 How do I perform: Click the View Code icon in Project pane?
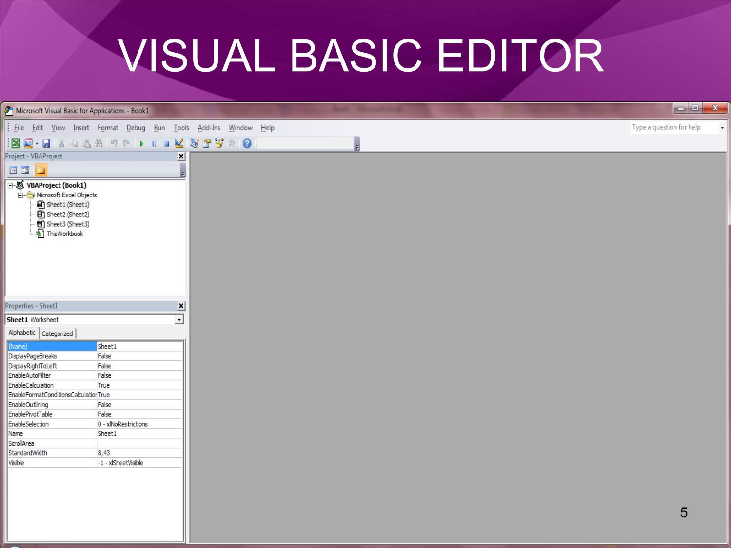point(13,170)
